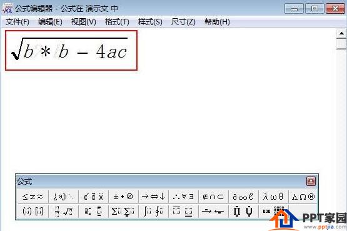Open the 格式(T) menu
347x231 pixels.
pyautogui.click(x=117, y=22)
